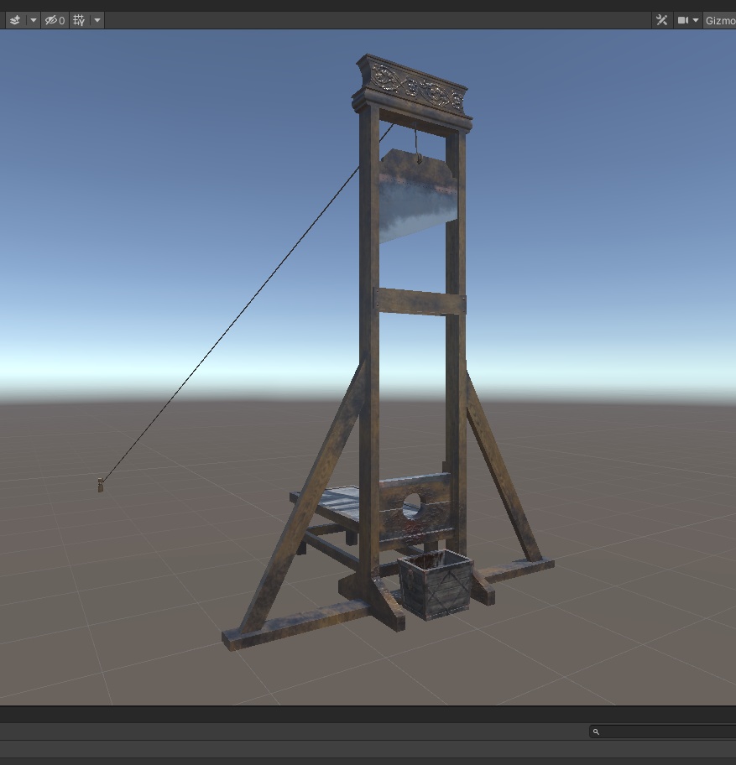The height and width of the screenshot is (765, 736).
Task: Expand the camera settings dropdown
Action: 696,19
